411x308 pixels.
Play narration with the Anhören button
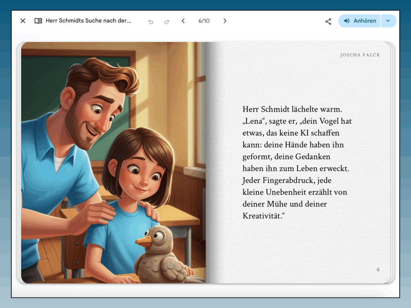click(x=359, y=21)
